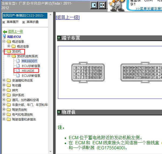Collapse the 发动机控制系统 folder
Image resolution: width=162 pixels, height=154 pixels.
click(9, 56)
